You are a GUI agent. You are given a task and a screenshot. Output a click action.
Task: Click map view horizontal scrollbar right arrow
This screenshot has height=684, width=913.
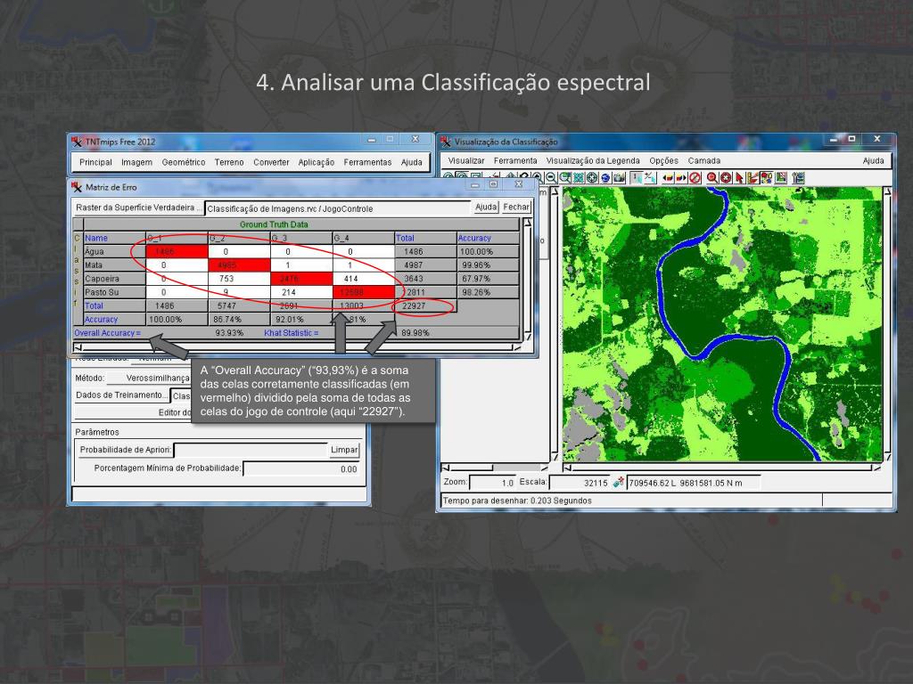[x=877, y=467]
